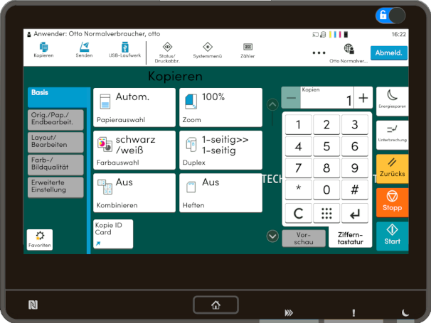The image size is (431, 323).
Task: Toggle the Ziffern-tastatur keypad display
Action: click(x=350, y=238)
